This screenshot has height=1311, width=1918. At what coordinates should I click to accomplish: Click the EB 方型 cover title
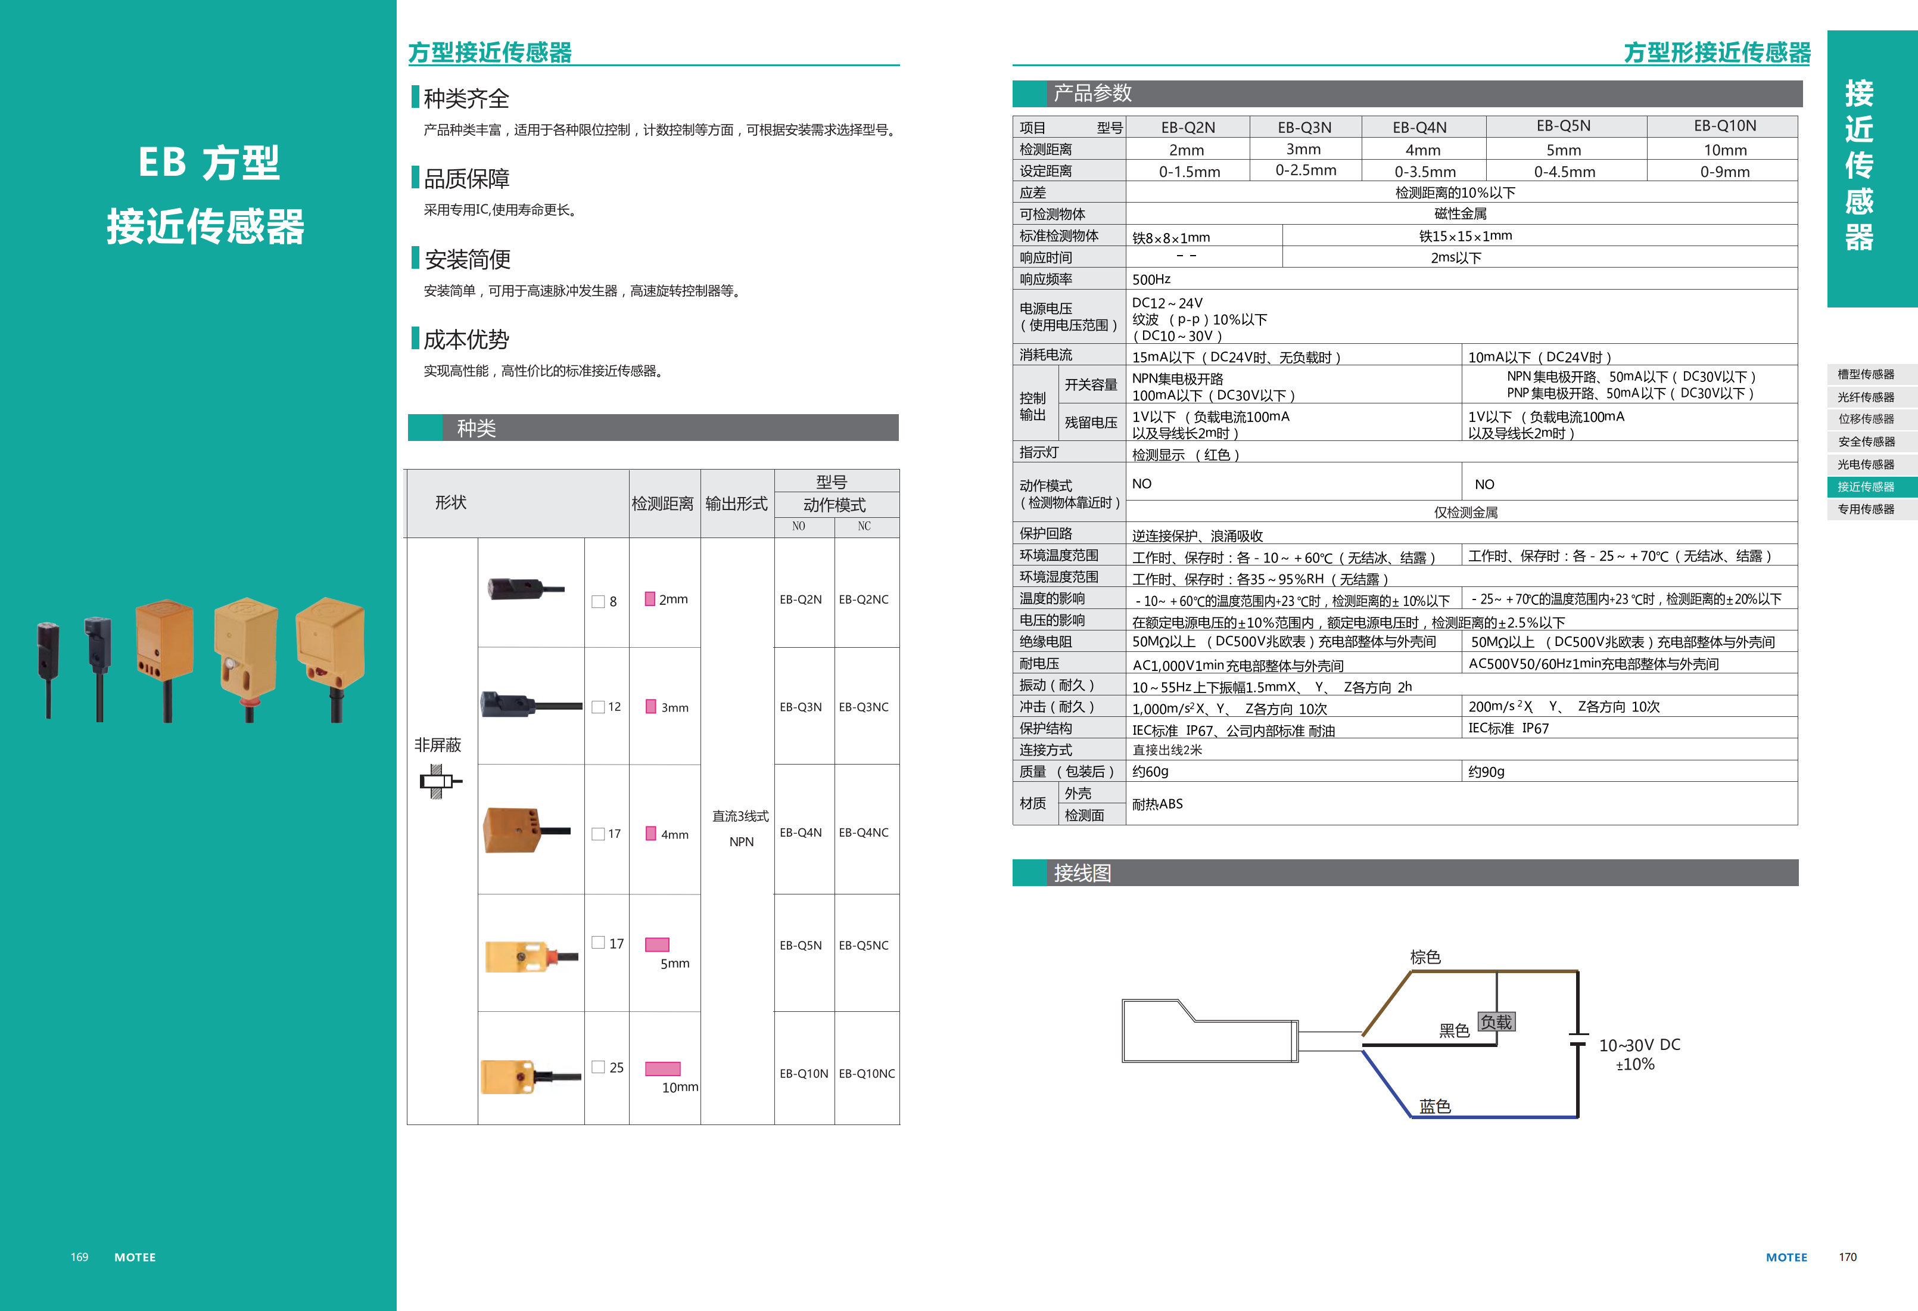pyautogui.click(x=209, y=163)
